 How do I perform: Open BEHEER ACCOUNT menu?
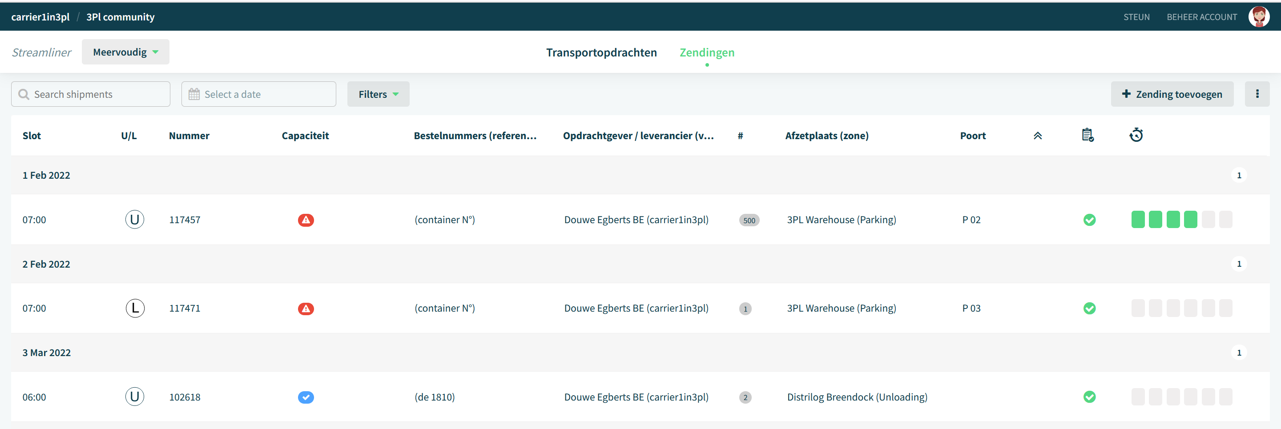pos(1201,17)
